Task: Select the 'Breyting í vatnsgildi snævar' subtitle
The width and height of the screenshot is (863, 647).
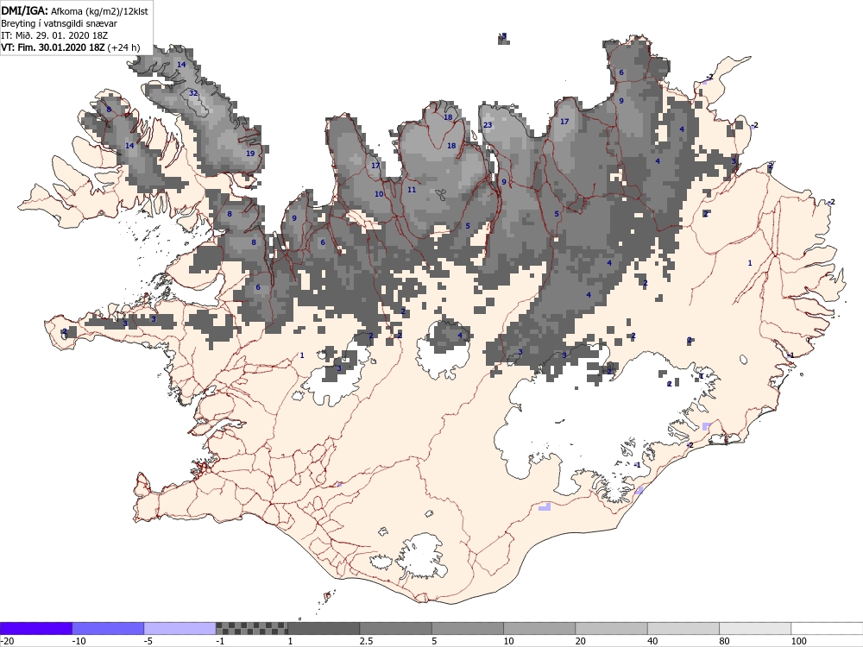Action: coord(59,23)
